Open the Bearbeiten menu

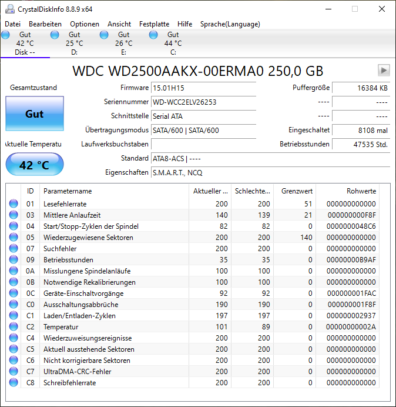[x=45, y=24]
